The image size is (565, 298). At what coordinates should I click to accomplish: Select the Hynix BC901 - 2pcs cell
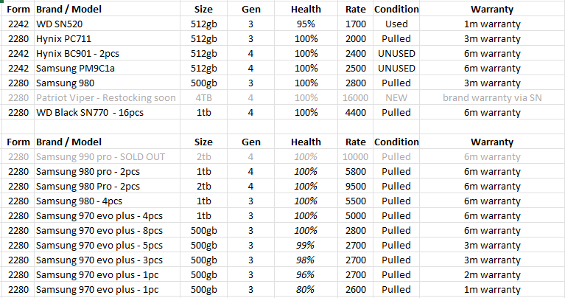(107, 53)
